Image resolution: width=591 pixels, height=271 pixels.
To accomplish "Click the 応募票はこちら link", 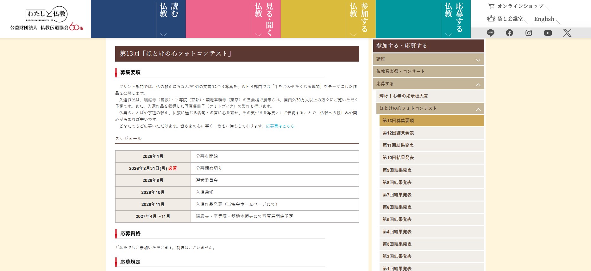I will [x=280, y=126].
